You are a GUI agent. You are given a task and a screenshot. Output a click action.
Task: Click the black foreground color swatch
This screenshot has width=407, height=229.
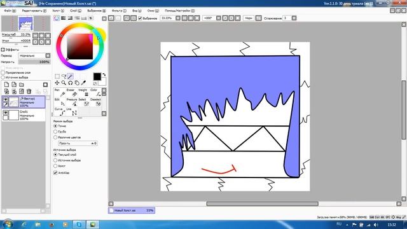point(97,76)
